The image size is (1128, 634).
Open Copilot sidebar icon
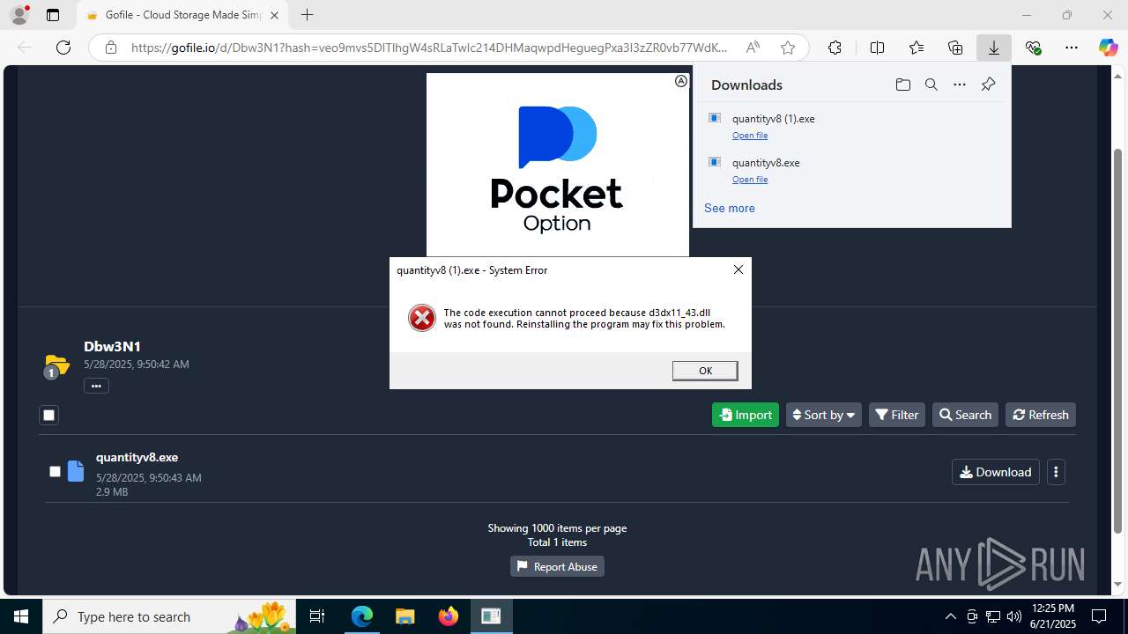(1108, 48)
